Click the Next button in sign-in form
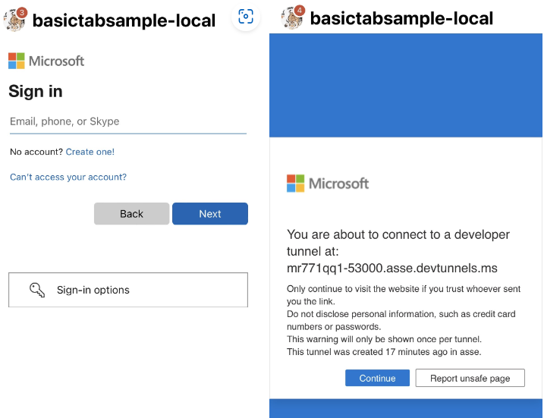This screenshot has height=418, width=544. (210, 214)
